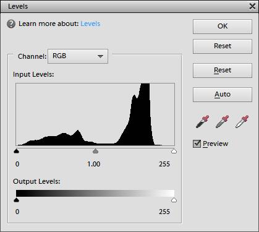The height and width of the screenshot is (232, 259).
Task: Click the input levels black shadow slider
Action: click(x=16, y=151)
